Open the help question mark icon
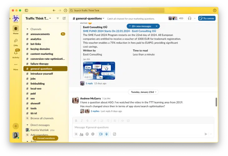 [215, 10]
